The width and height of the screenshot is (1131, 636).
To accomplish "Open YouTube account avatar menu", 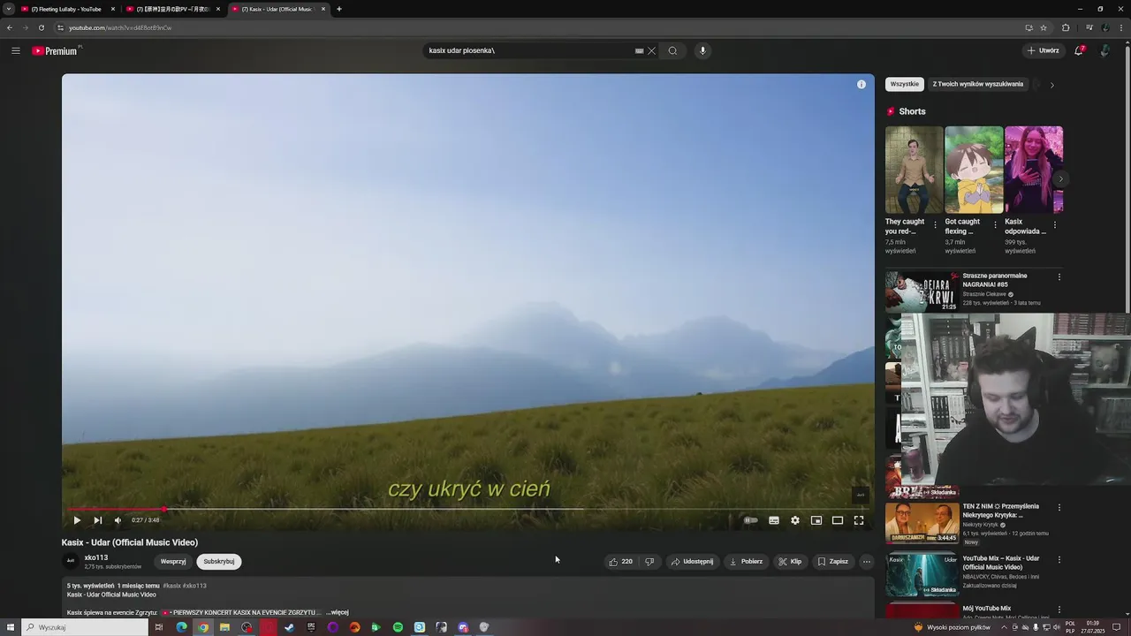I will [1104, 50].
